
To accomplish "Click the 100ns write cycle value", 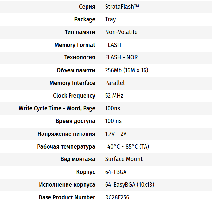I will pyautogui.click(x=112, y=108).
